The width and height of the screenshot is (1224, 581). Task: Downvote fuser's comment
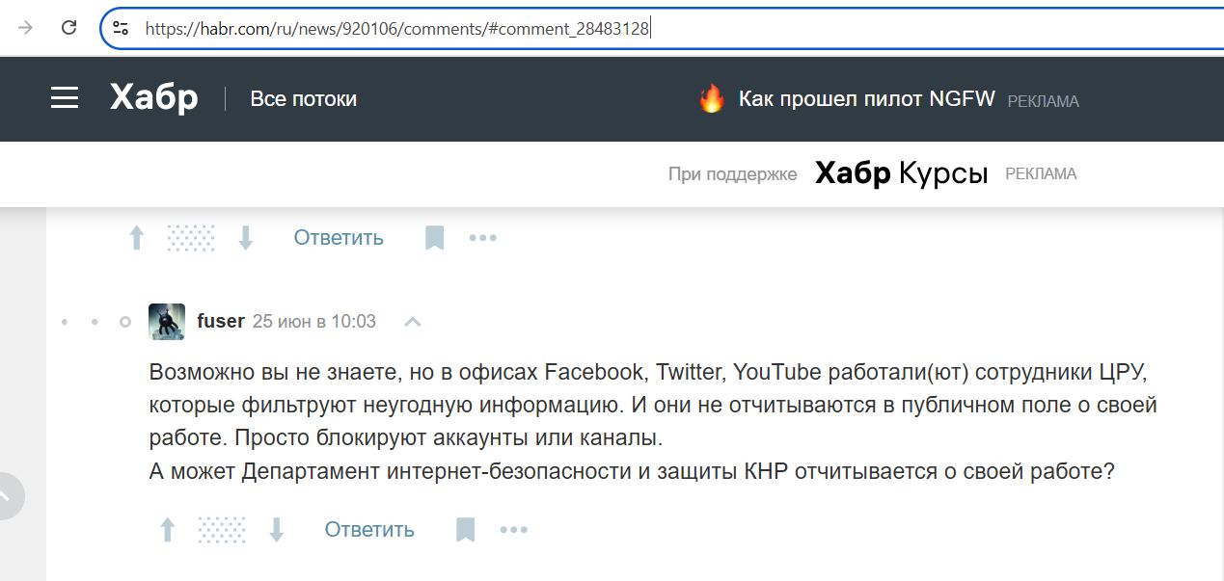click(277, 530)
